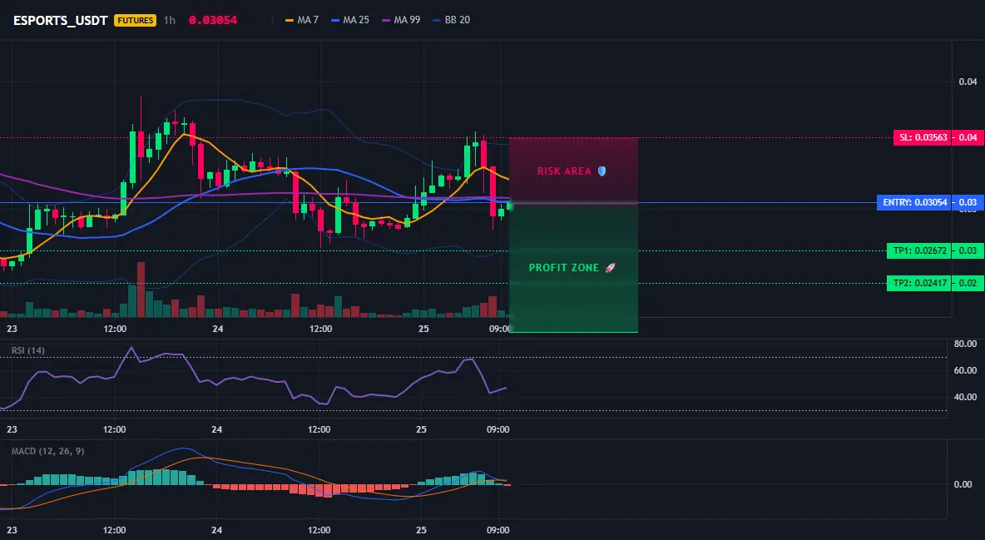985x540 pixels.
Task: Click the MACD (12, 26, 9) indicator title
Action: [47, 451]
